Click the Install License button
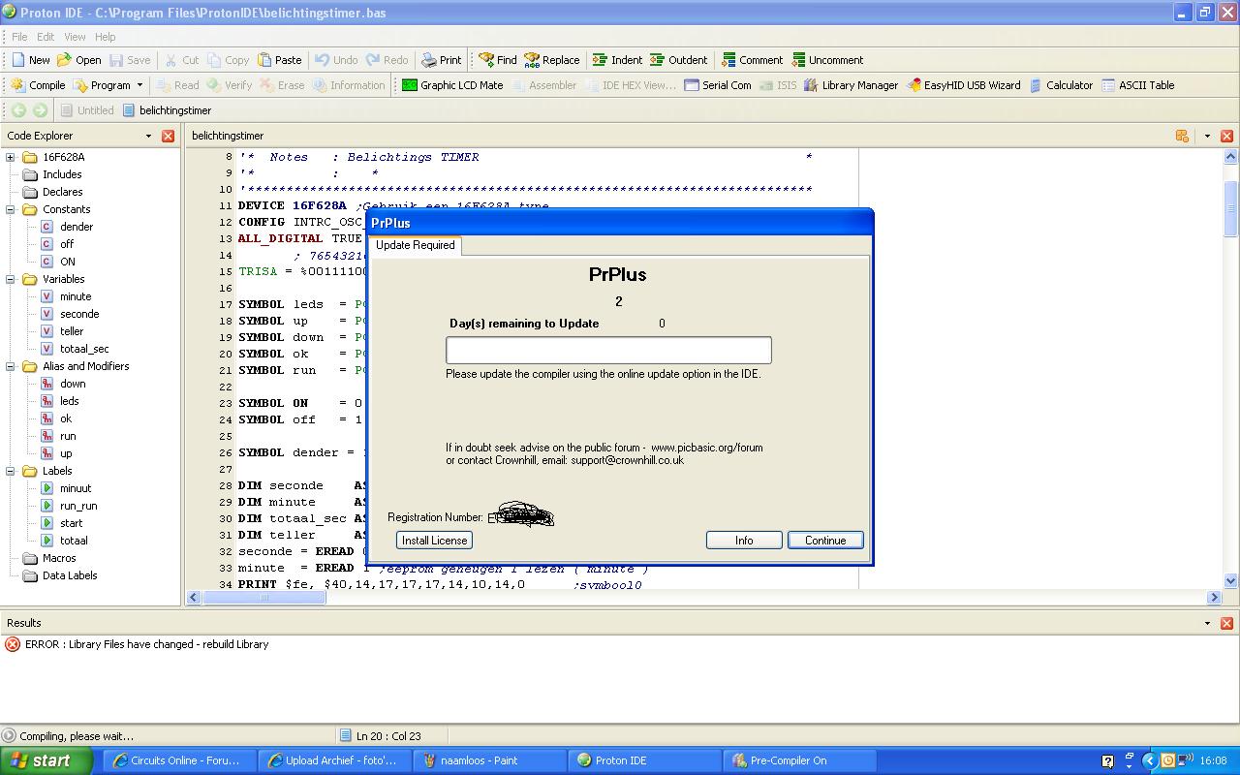This screenshot has width=1240, height=775. pos(434,541)
